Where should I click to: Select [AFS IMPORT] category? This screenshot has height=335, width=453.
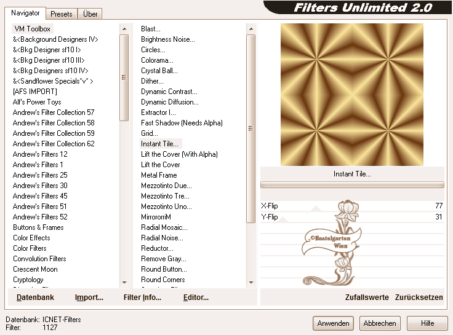click(x=35, y=92)
